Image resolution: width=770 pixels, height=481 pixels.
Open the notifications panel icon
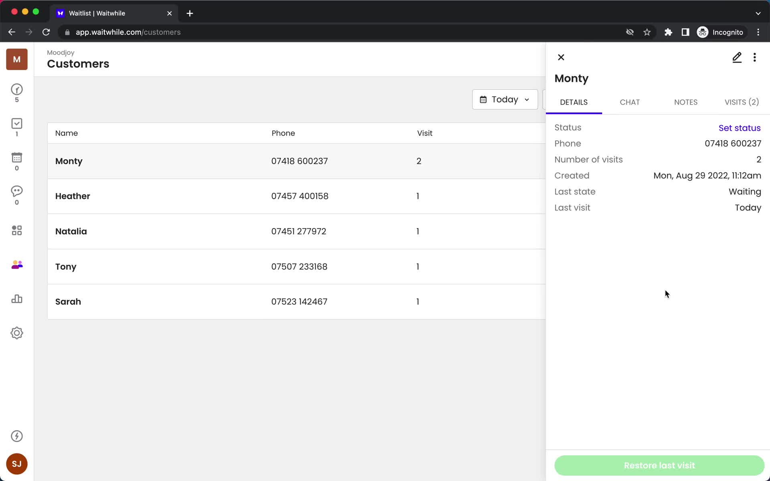pyautogui.click(x=16, y=436)
